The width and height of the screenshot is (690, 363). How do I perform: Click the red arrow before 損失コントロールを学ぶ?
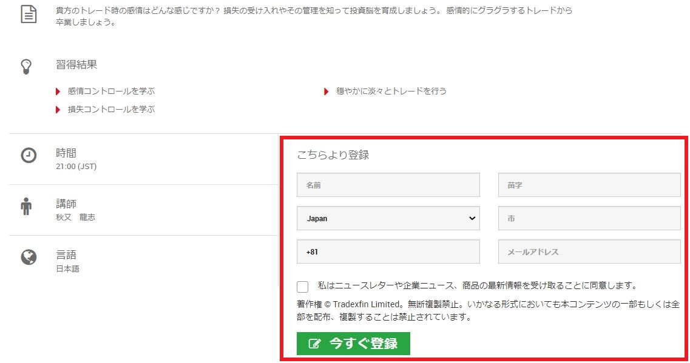58,110
